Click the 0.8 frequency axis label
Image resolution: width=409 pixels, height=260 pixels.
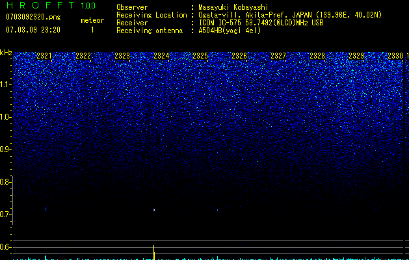[x=5, y=182]
